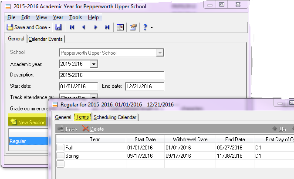Expand the Academic year dropdown
The height and width of the screenshot is (179, 294).
pyautogui.click(x=94, y=64)
